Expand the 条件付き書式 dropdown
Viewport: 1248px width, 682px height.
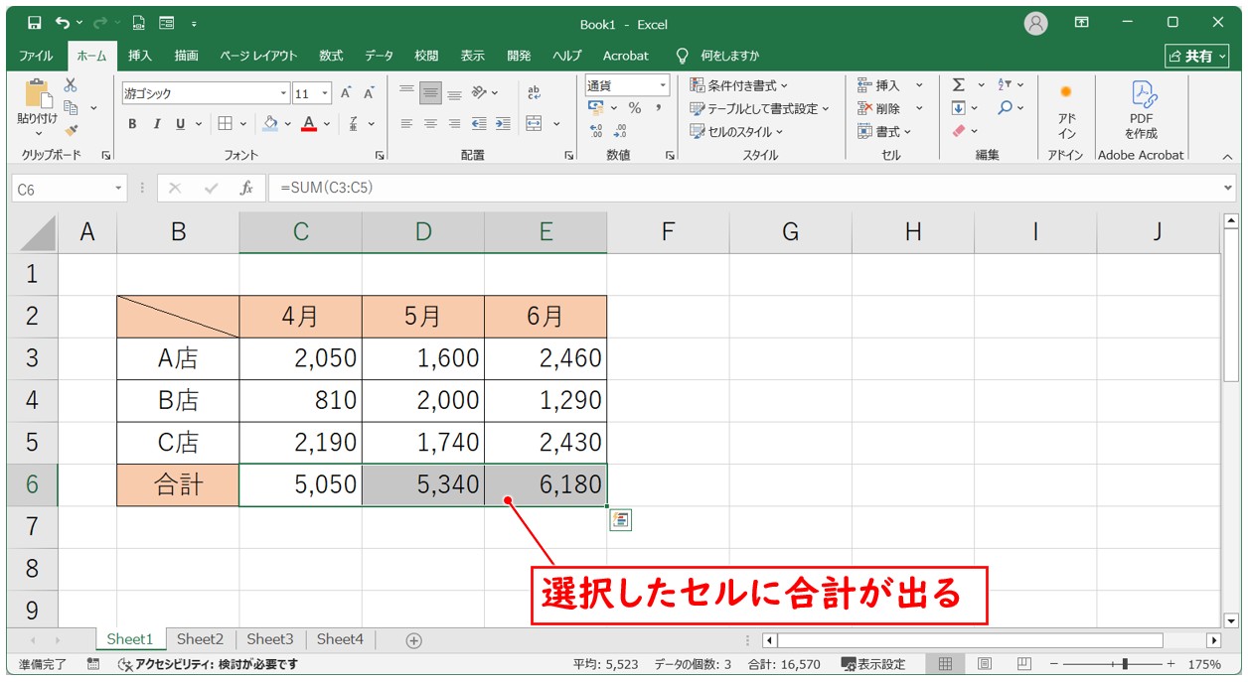tap(739, 85)
